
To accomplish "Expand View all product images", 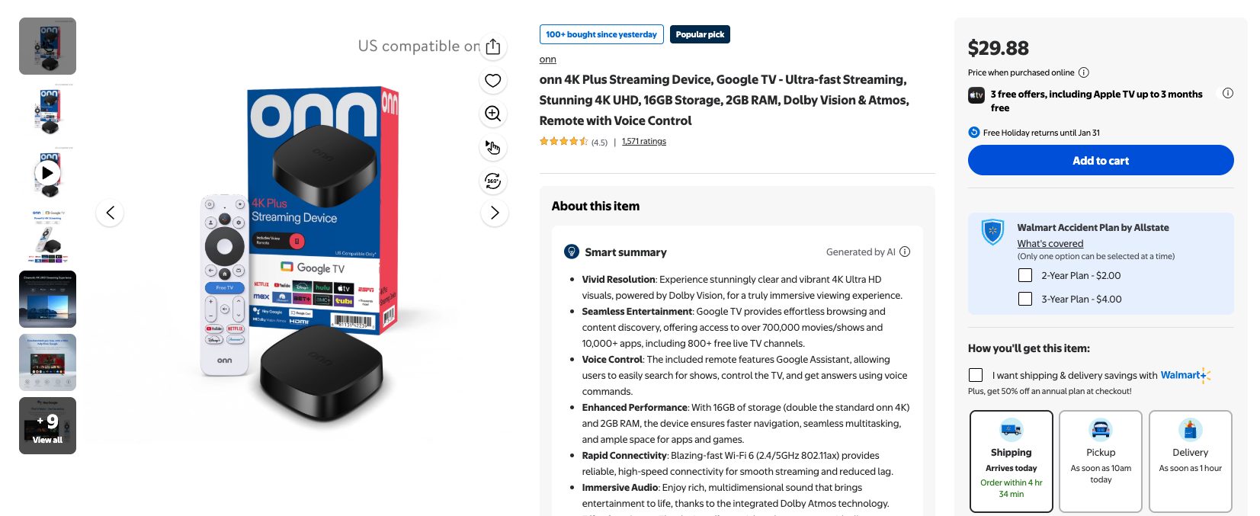I will (x=47, y=425).
